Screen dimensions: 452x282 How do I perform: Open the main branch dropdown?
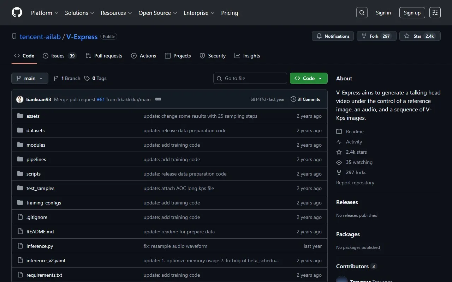30,78
